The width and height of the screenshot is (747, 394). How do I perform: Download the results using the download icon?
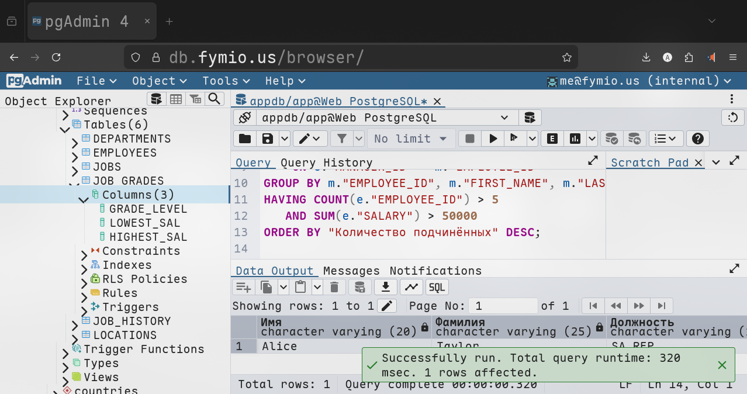[x=385, y=287]
